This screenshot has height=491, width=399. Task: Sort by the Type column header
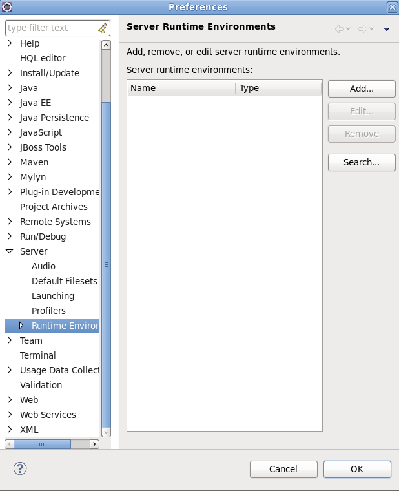278,88
